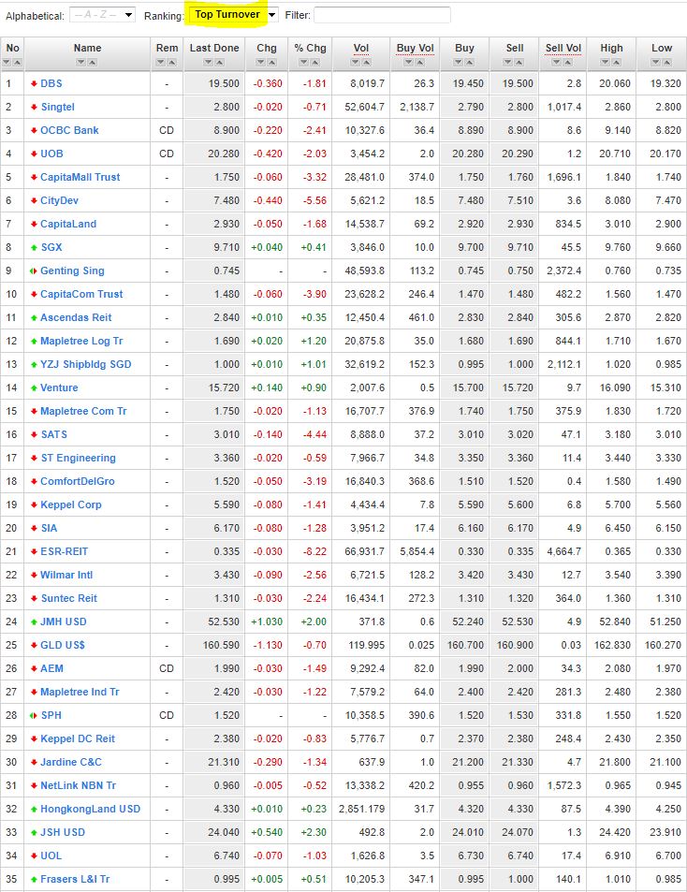Image resolution: width=687 pixels, height=892 pixels.
Task: Open the GLD US$ stock link
Action: [x=63, y=645]
